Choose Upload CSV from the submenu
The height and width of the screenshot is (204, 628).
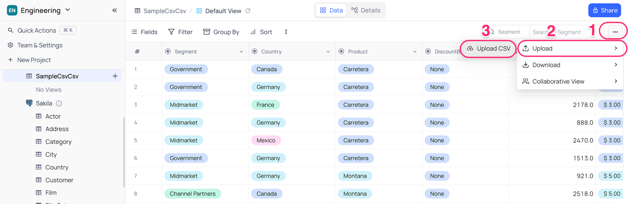click(488, 49)
